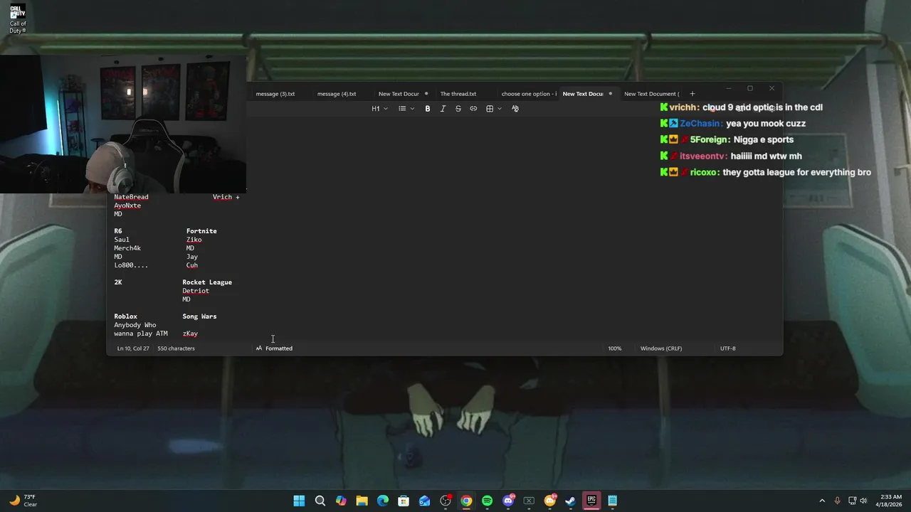Screen dimensions: 911x512
Task: Click the name 'zKay' in the document
Action: [190, 334]
